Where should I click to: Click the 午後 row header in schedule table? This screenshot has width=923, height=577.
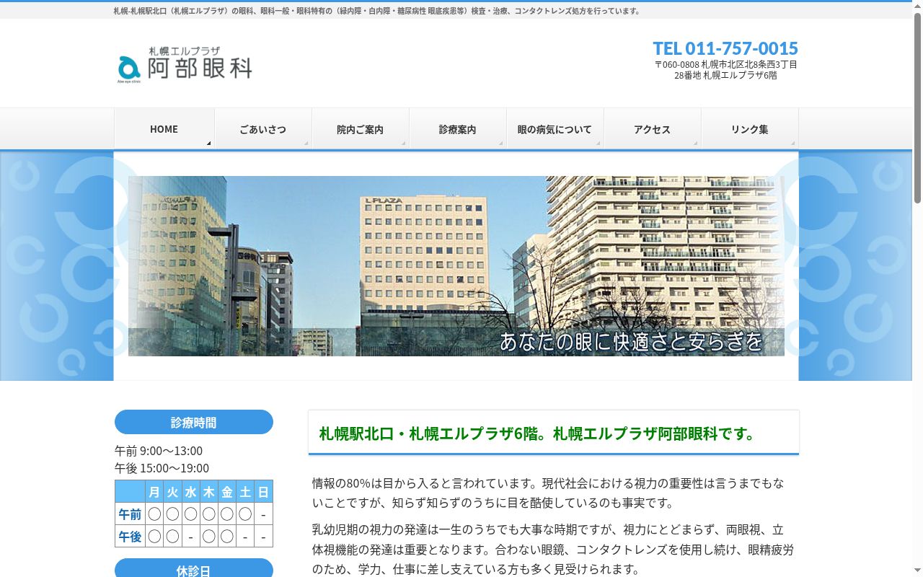point(130,536)
